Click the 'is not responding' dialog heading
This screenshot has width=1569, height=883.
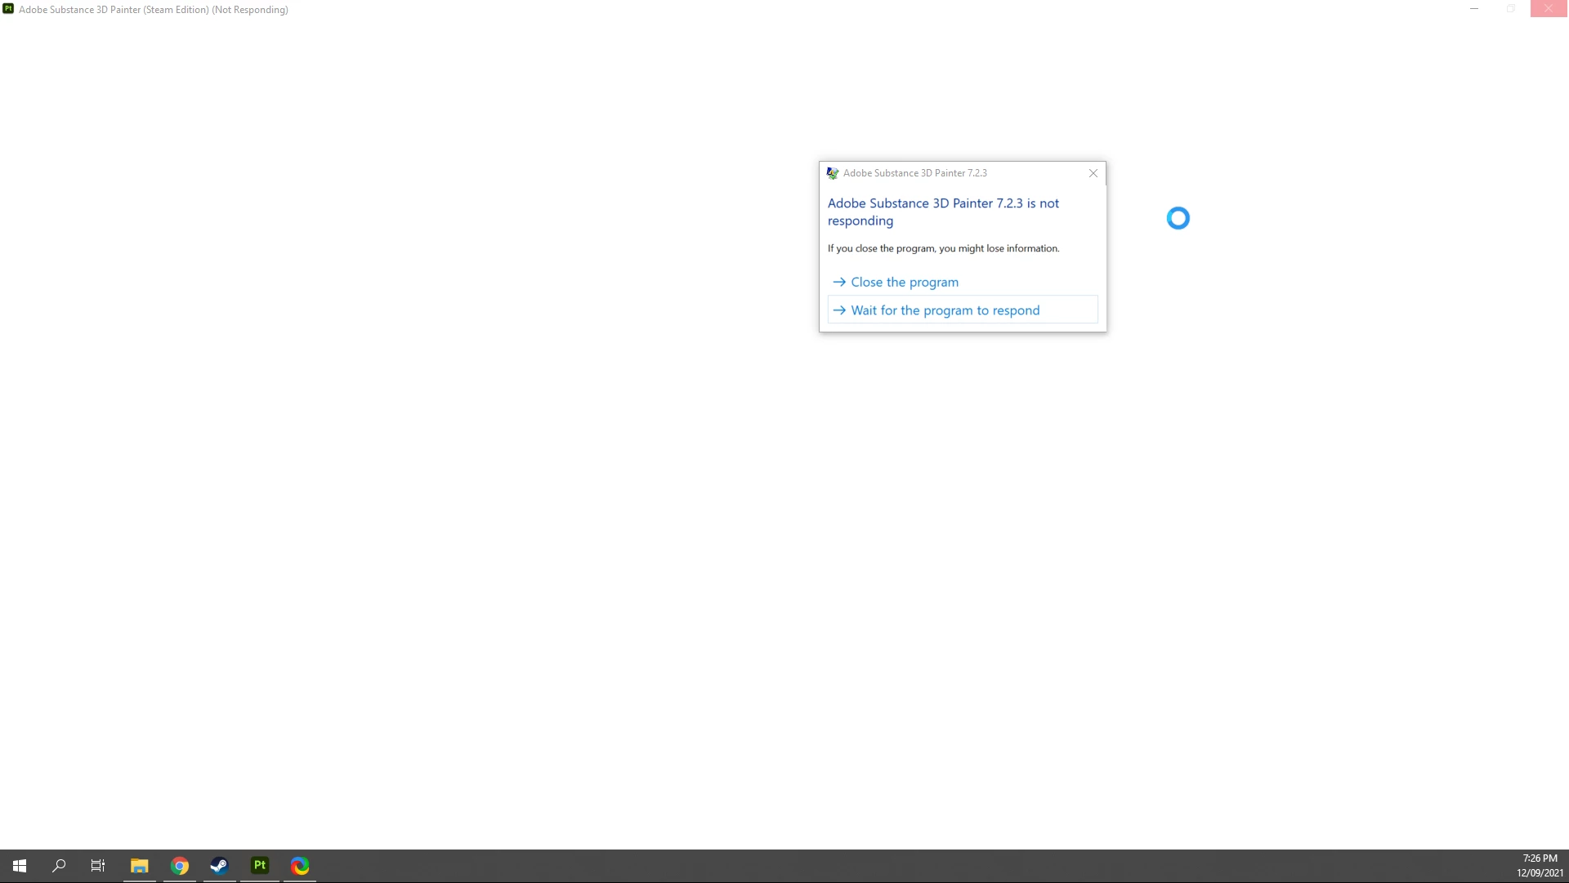pos(942,212)
